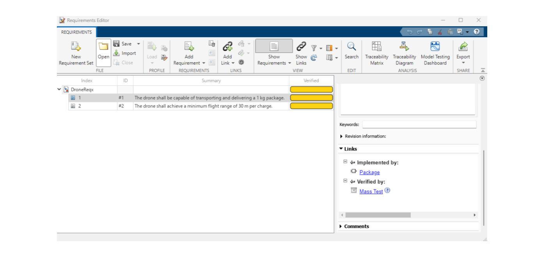Viewport: 545px width, 279px height.
Task: Click the Search magnifier icon
Action: coord(351,47)
